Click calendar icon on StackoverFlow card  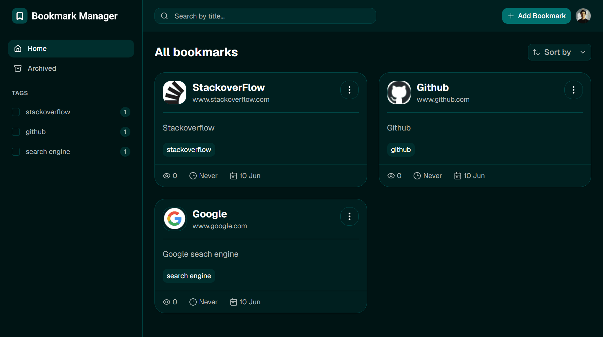pos(234,176)
